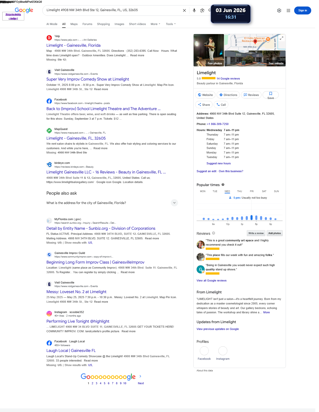Click the 'Own this business?' link

[231, 171]
